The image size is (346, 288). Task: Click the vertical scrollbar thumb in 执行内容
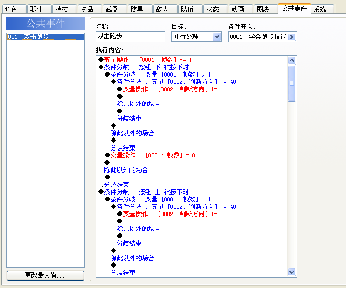tap(291, 83)
